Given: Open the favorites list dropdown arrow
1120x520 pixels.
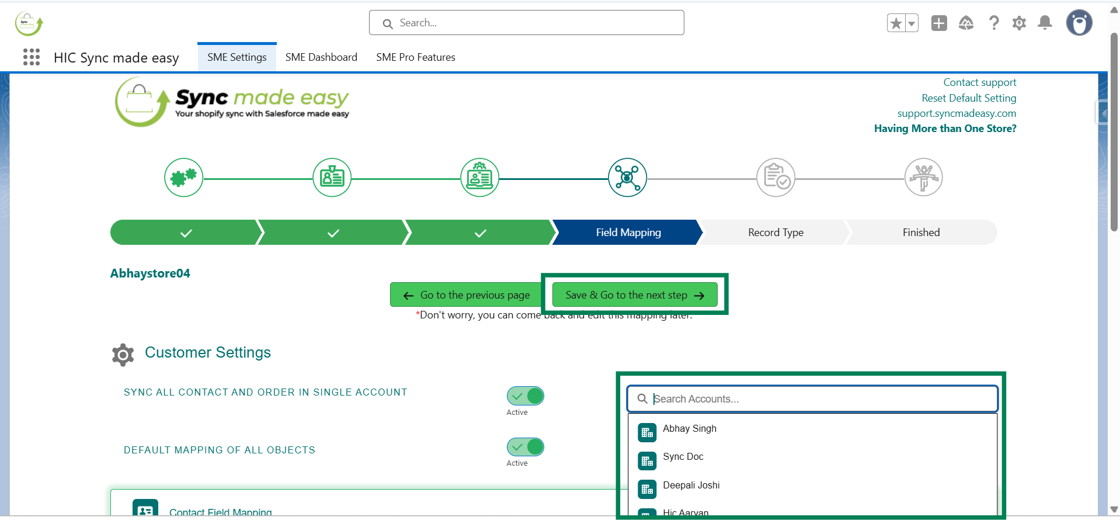Looking at the screenshot, I should [x=911, y=23].
